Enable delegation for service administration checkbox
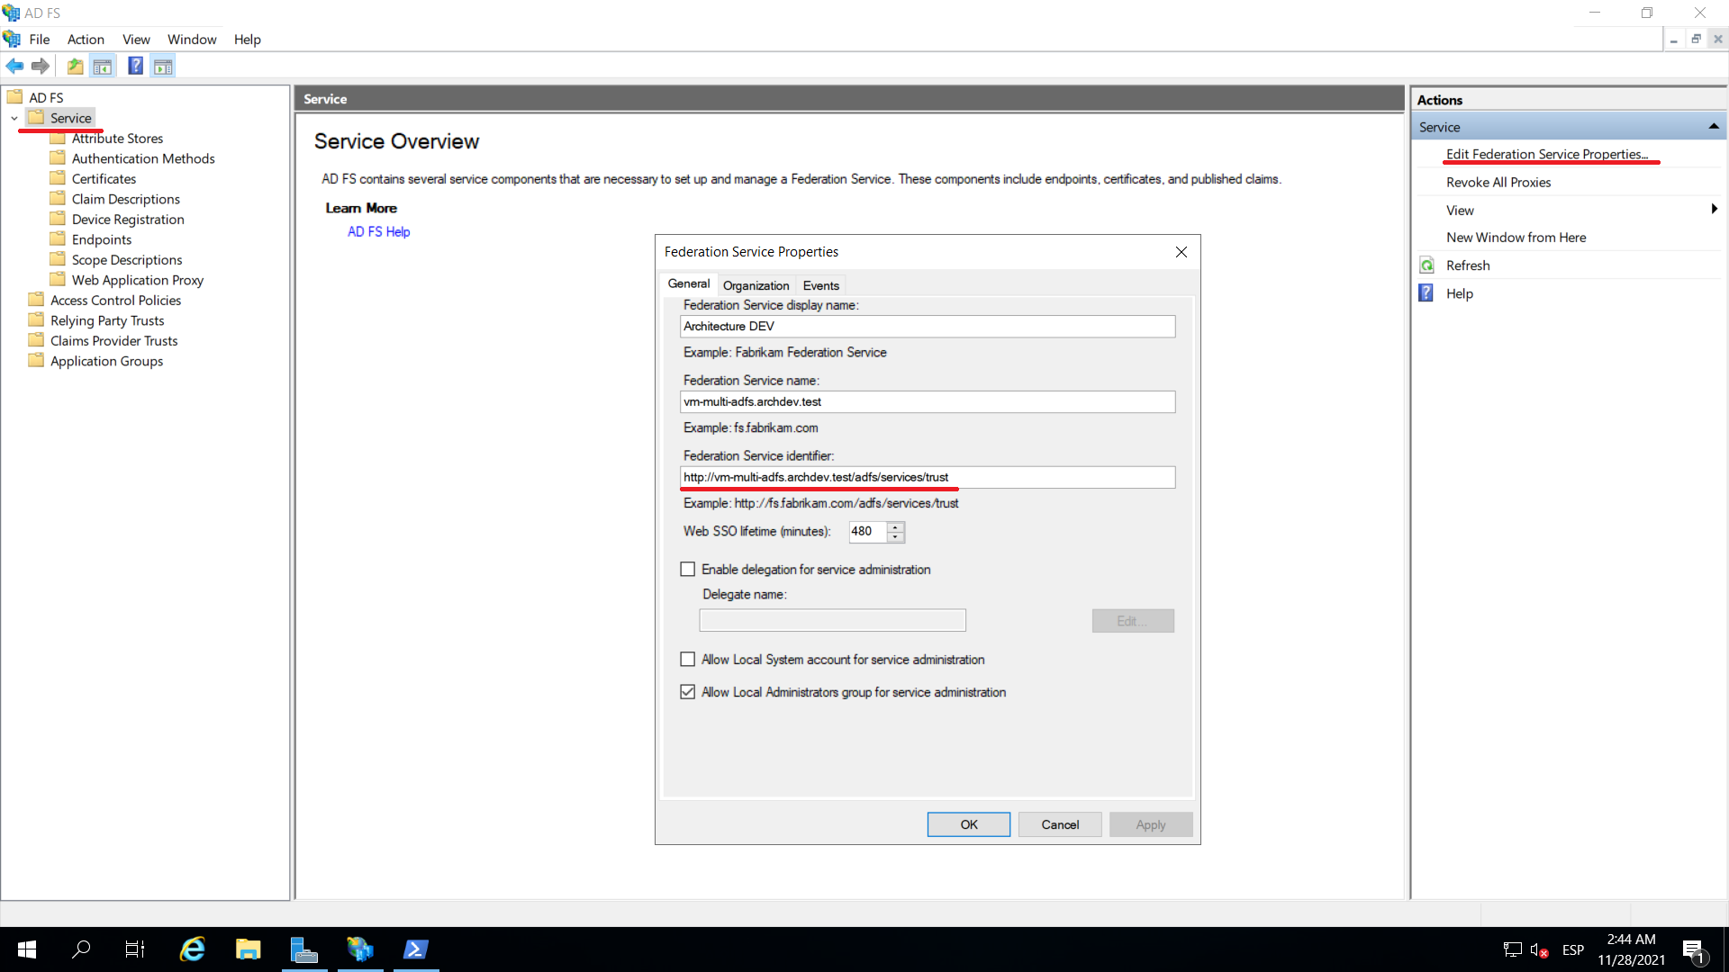Viewport: 1729px width, 972px height. coord(688,570)
